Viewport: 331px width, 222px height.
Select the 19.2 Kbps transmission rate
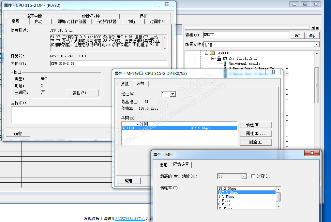tap(247, 188)
